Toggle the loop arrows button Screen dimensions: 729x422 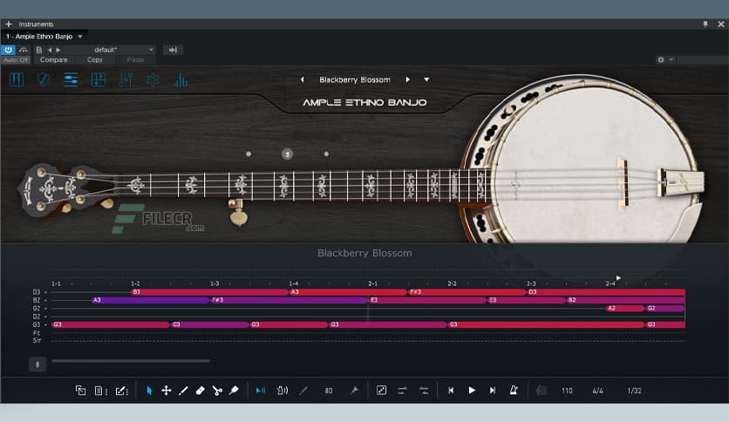coord(402,391)
